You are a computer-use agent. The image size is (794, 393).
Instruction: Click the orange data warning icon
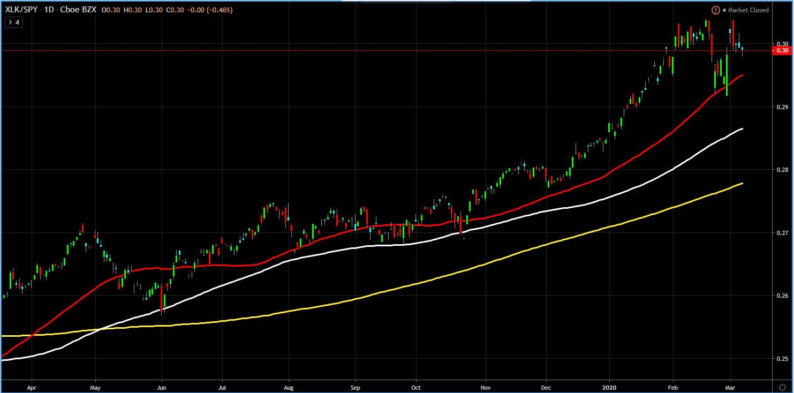coord(716,10)
